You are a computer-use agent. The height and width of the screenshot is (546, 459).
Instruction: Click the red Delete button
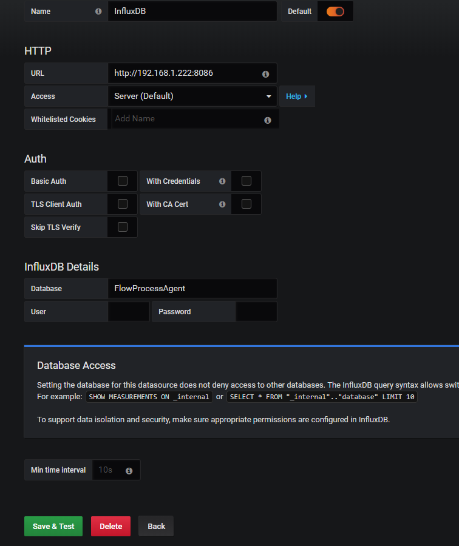tap(111, 526)
